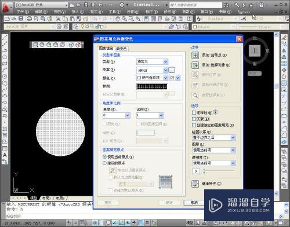Select 指定的原点 radio button
Viewport: 290px width, 227px height.
pyautogui.click(x=104, y=163)
